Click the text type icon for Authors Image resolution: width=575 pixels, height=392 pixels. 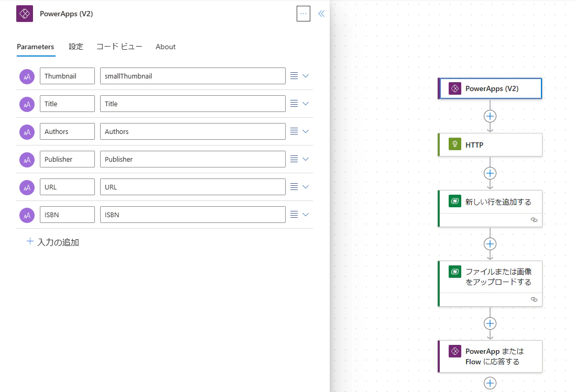tap(27, 132)
